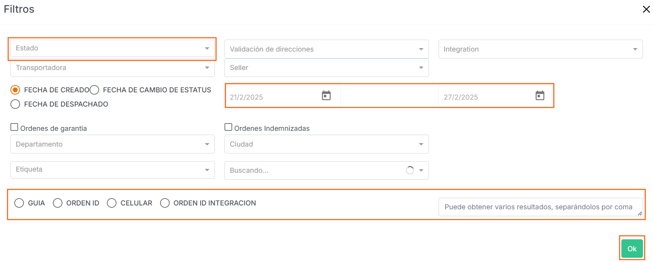
Task: Choose GUIA search type radio
Action: click(x=19, y=203)
